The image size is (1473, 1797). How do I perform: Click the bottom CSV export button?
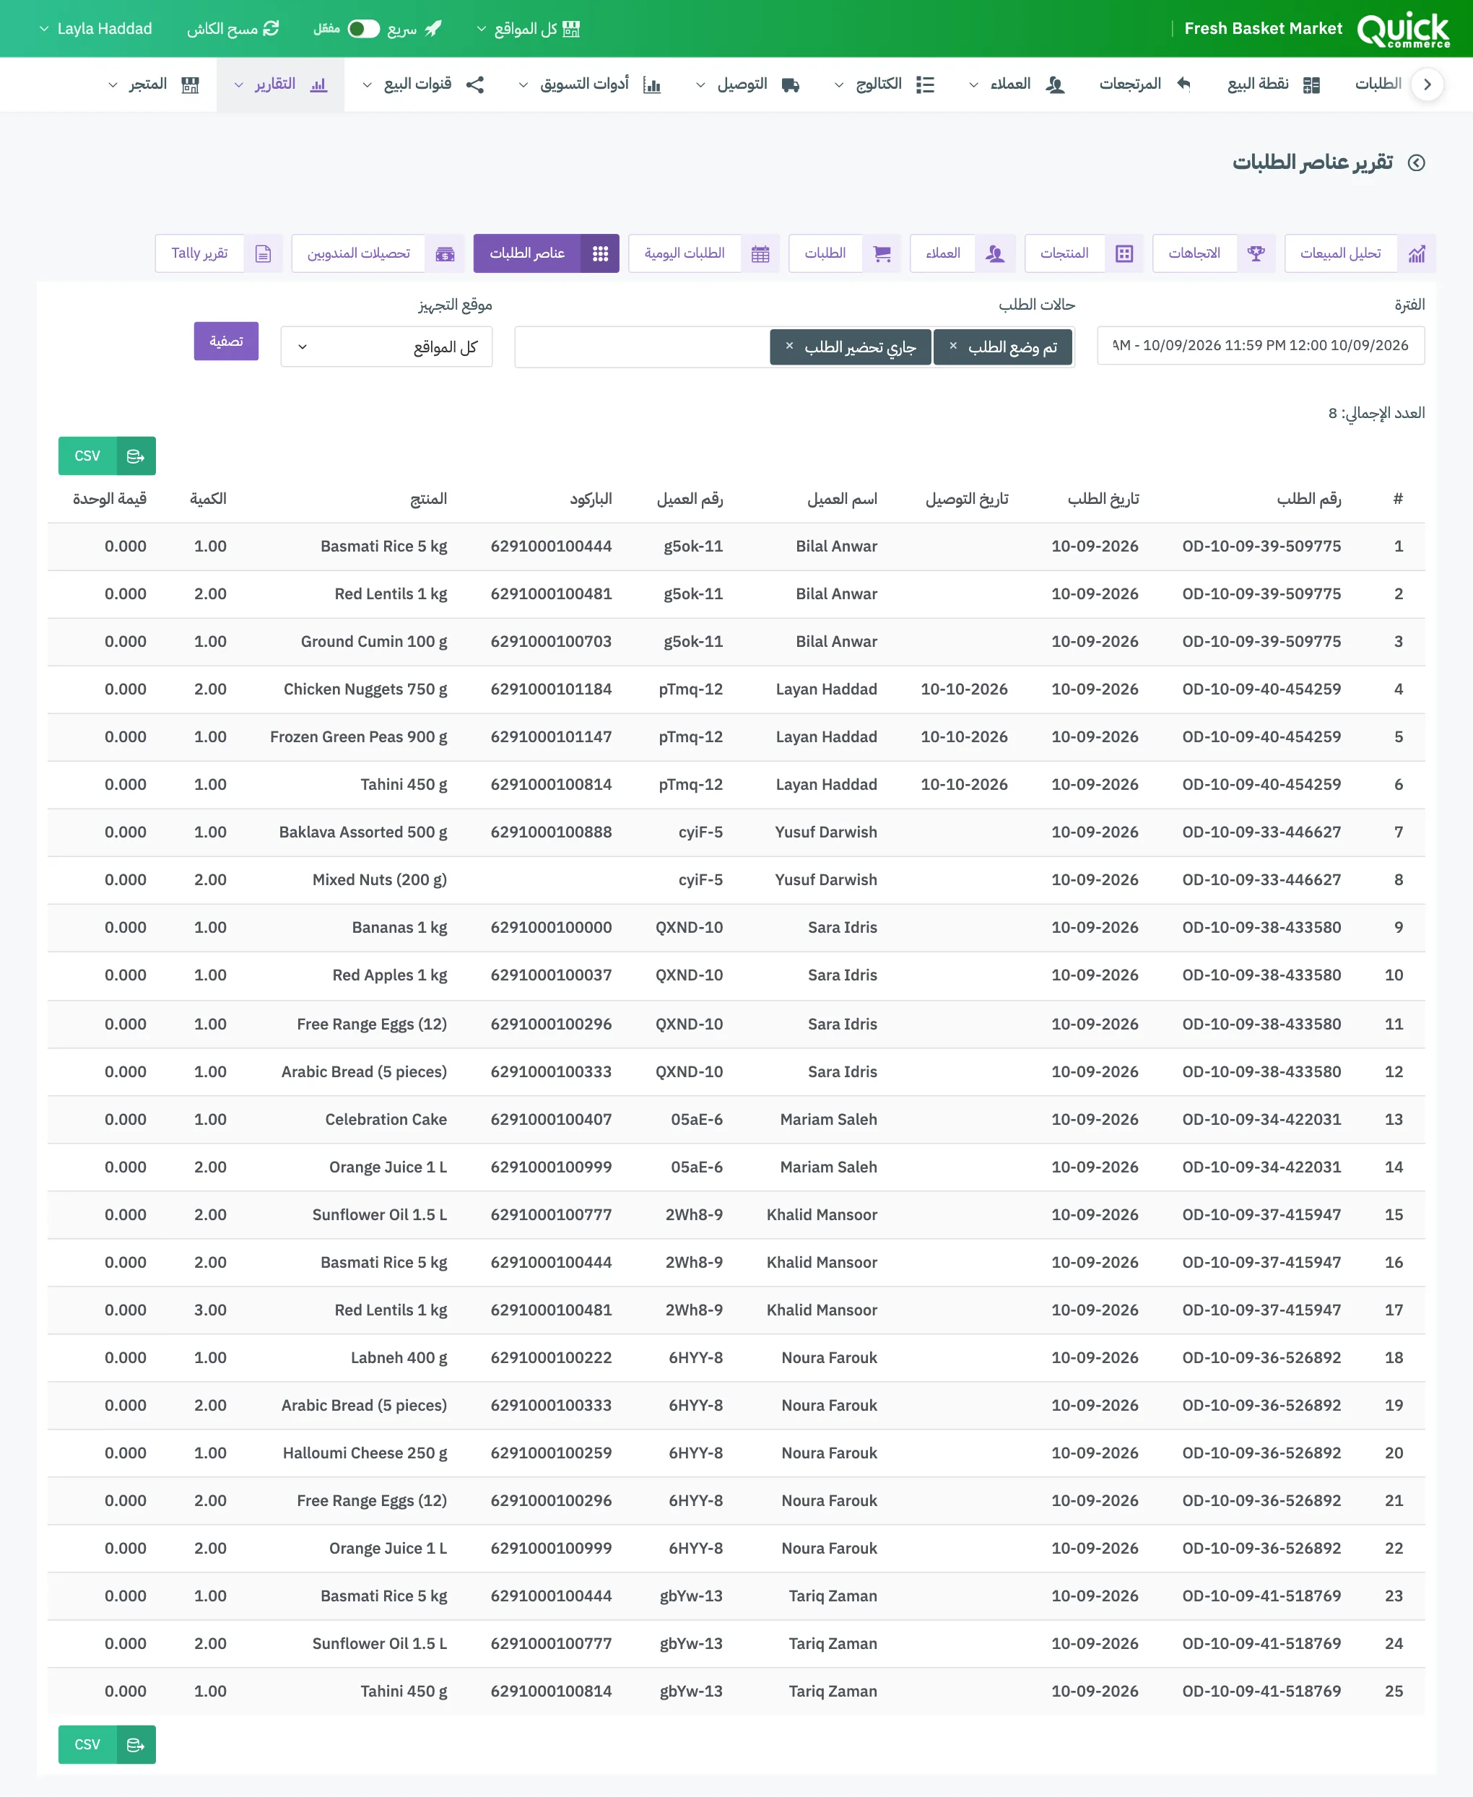[107, 1744]
